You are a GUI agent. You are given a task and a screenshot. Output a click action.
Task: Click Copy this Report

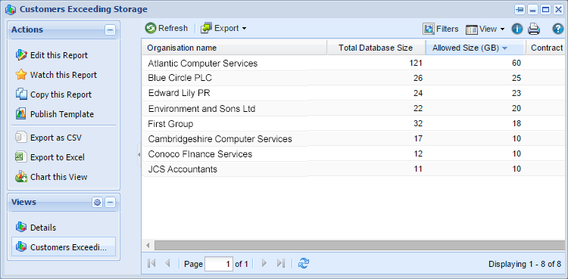(54, 95)
